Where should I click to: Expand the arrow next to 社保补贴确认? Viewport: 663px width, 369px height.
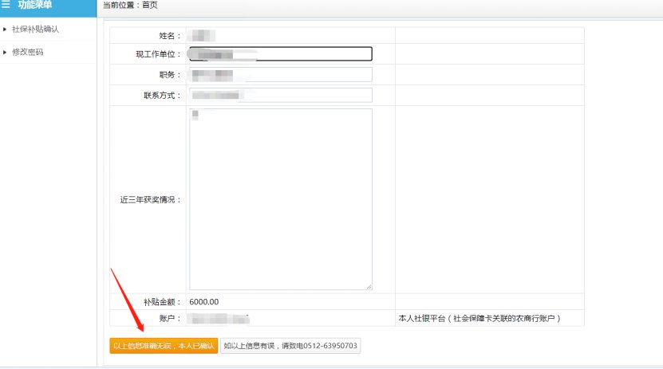tap(5, 29)
